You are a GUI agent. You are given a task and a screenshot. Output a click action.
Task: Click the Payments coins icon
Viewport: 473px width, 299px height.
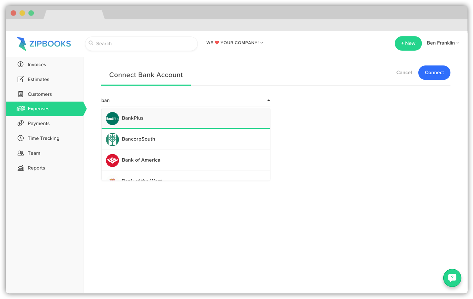pos(21,124)
